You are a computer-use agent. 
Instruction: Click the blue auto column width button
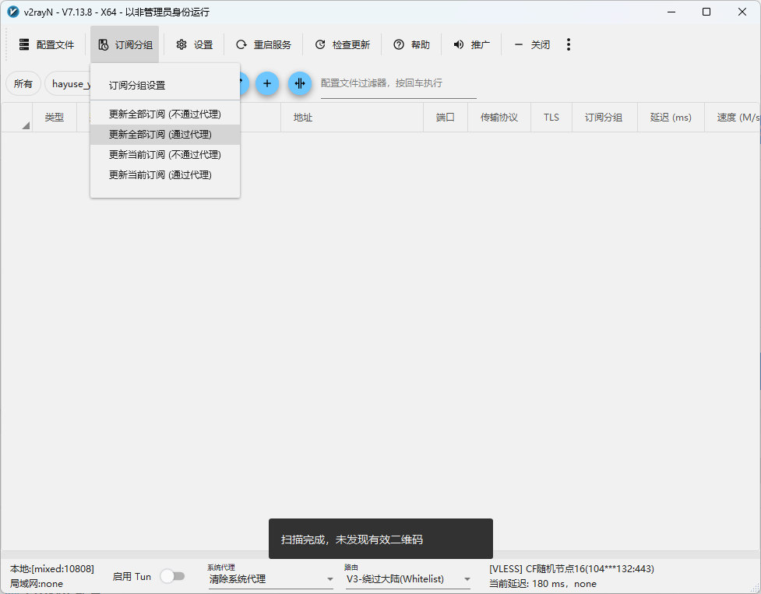pos(300,83)
